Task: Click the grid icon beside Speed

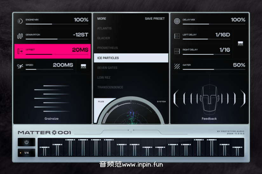Action: [84, 66]
